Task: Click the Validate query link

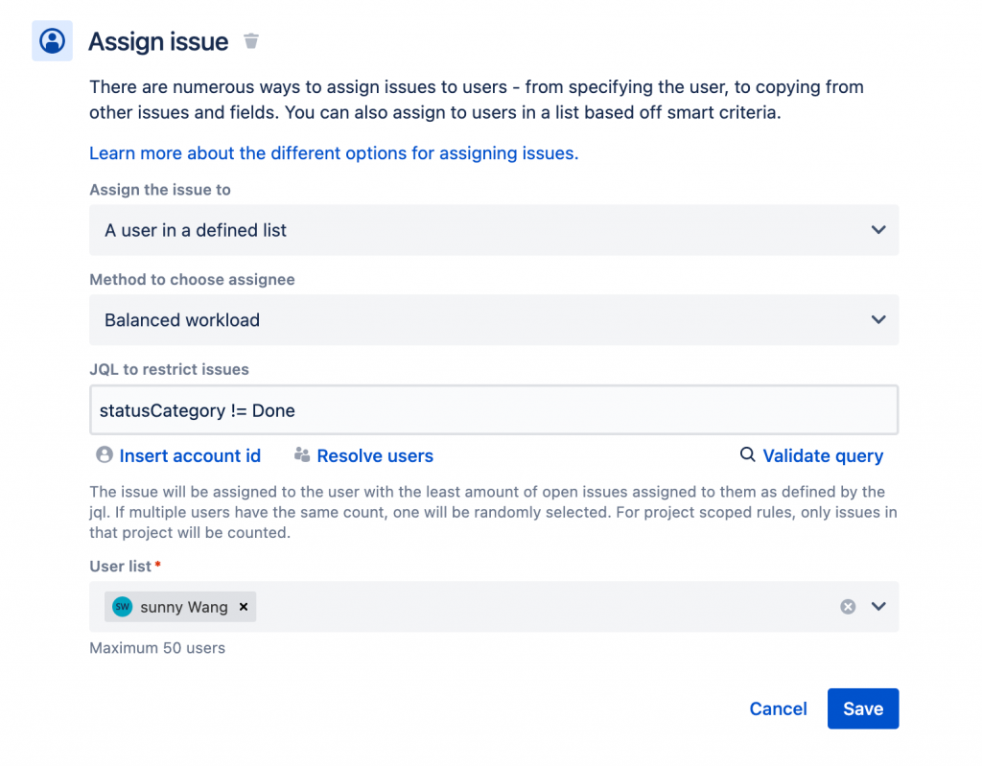Action: point(823,456)
